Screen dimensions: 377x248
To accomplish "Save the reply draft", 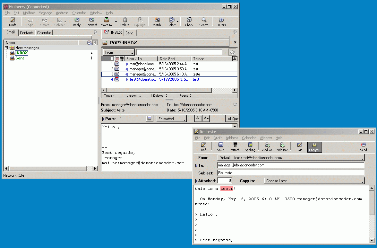I will (220, 146).
